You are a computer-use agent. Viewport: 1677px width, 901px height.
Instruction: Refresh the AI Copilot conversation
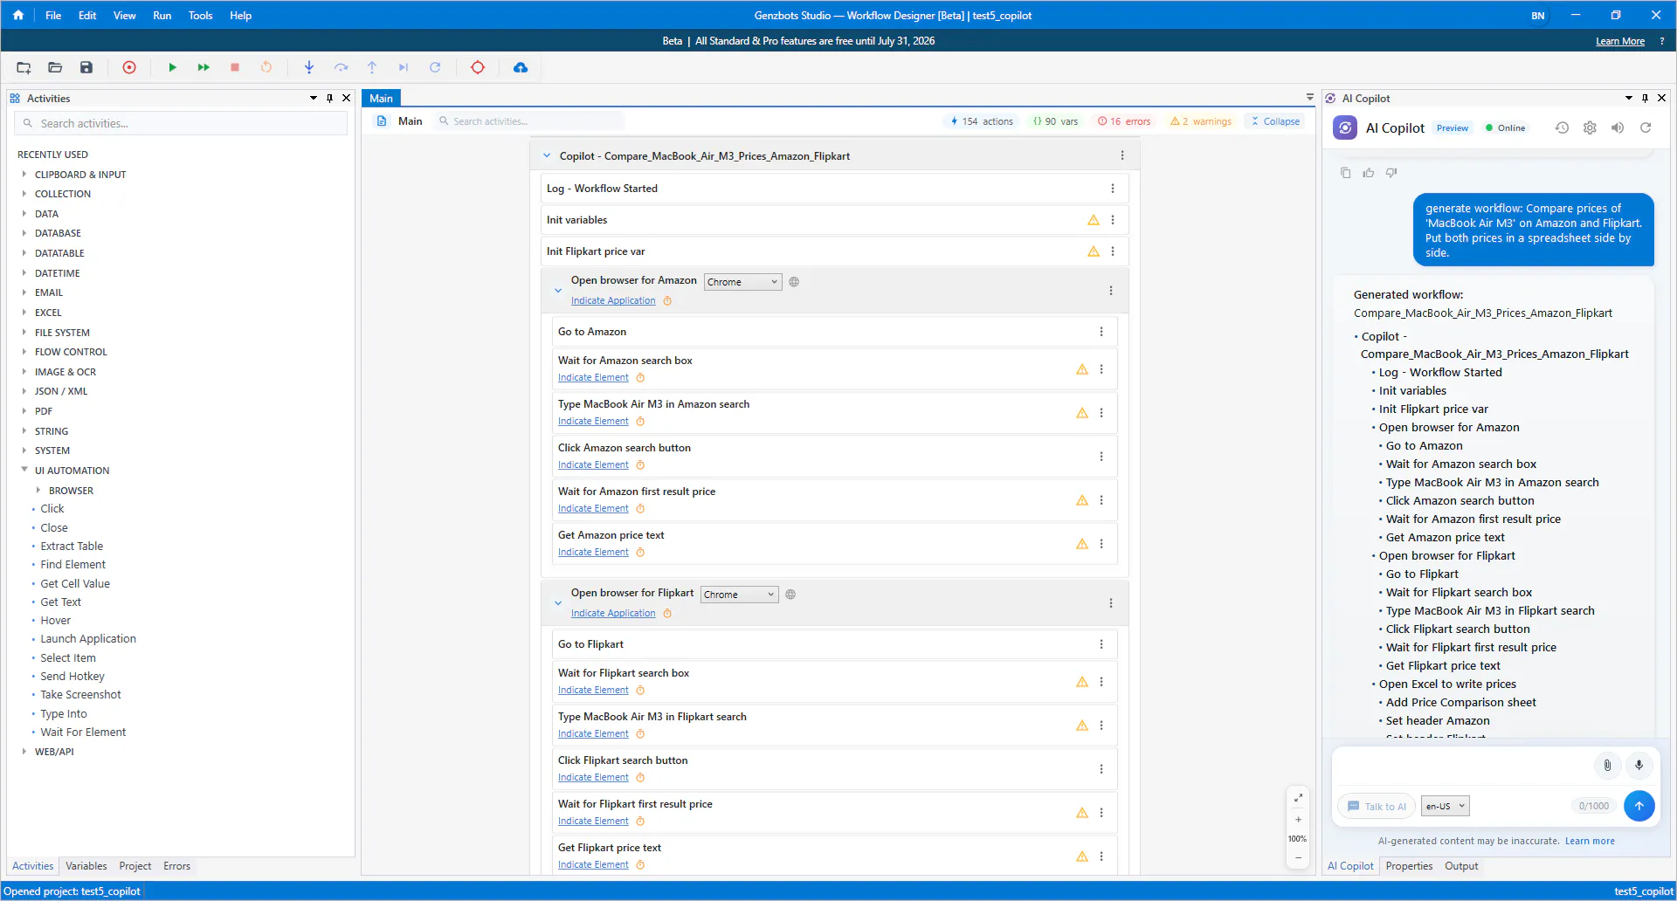click(1646, 127)
